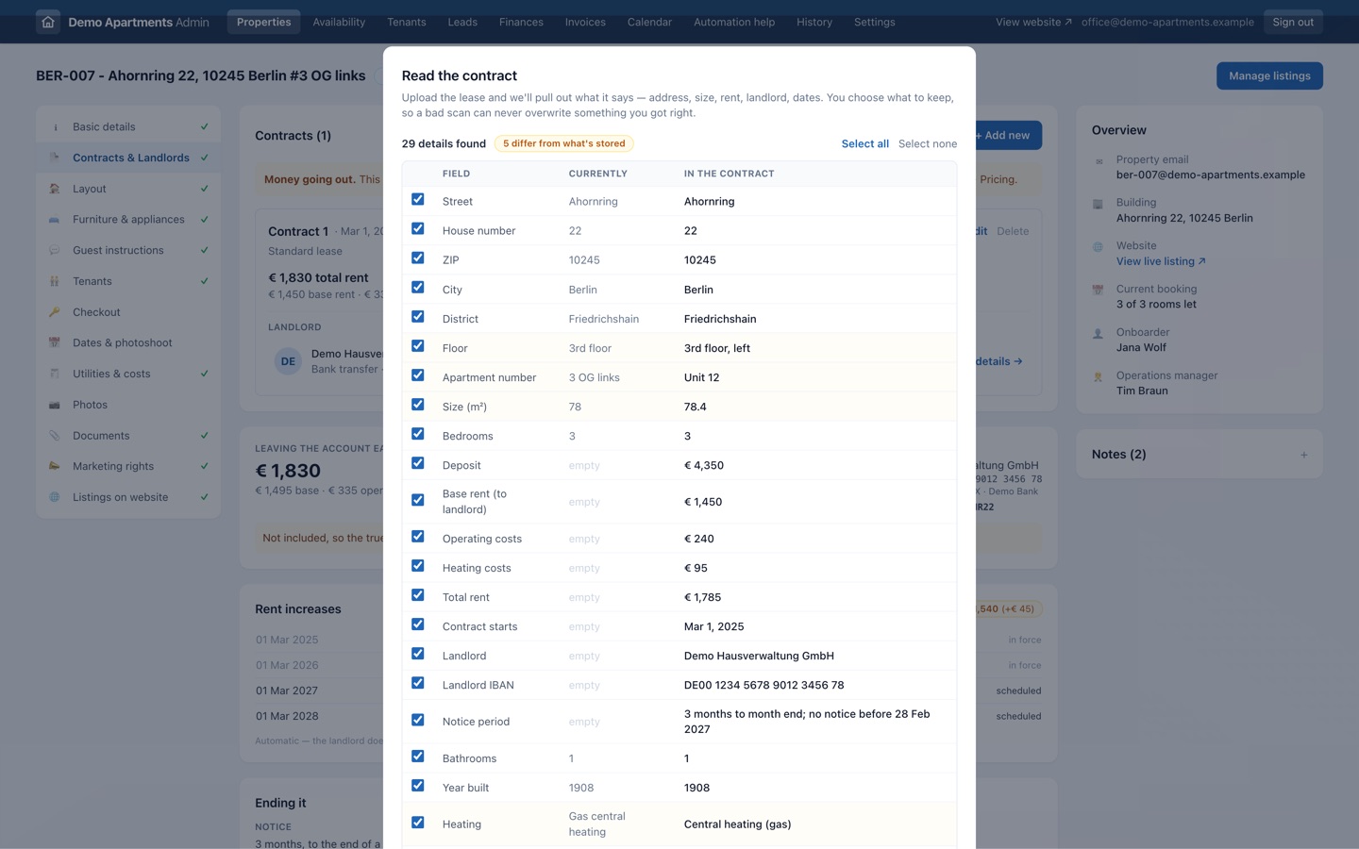1359x849 pixels.
Task: Click the Documents paperclip icon
Action: (55, 436)
